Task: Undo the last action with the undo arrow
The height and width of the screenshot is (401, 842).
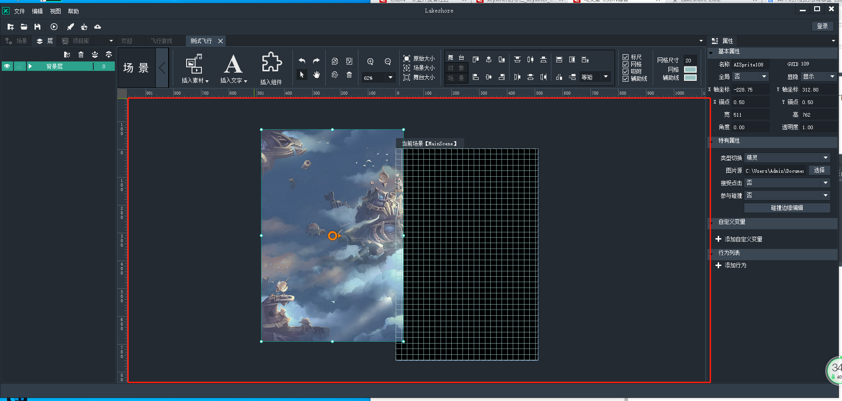Action: [302, 61]
